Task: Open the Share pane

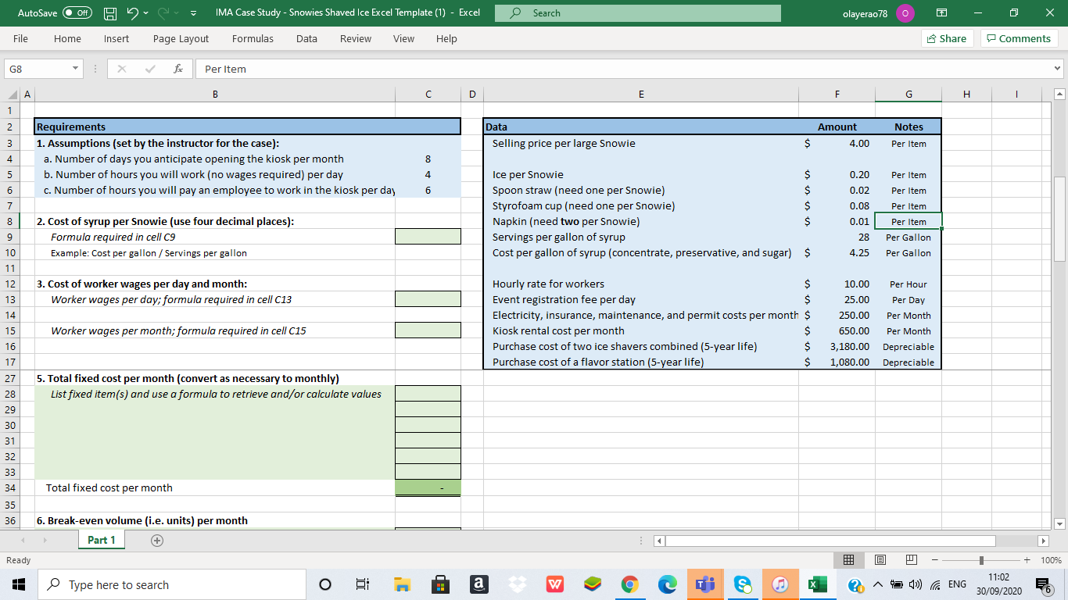Action: pos(947,38)
